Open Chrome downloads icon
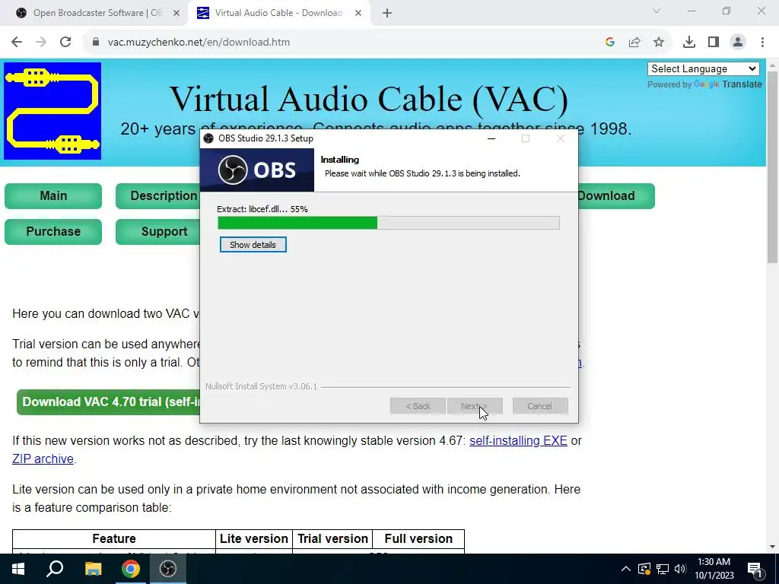Viewport: 779px width, 584px height. coord(689,43)
